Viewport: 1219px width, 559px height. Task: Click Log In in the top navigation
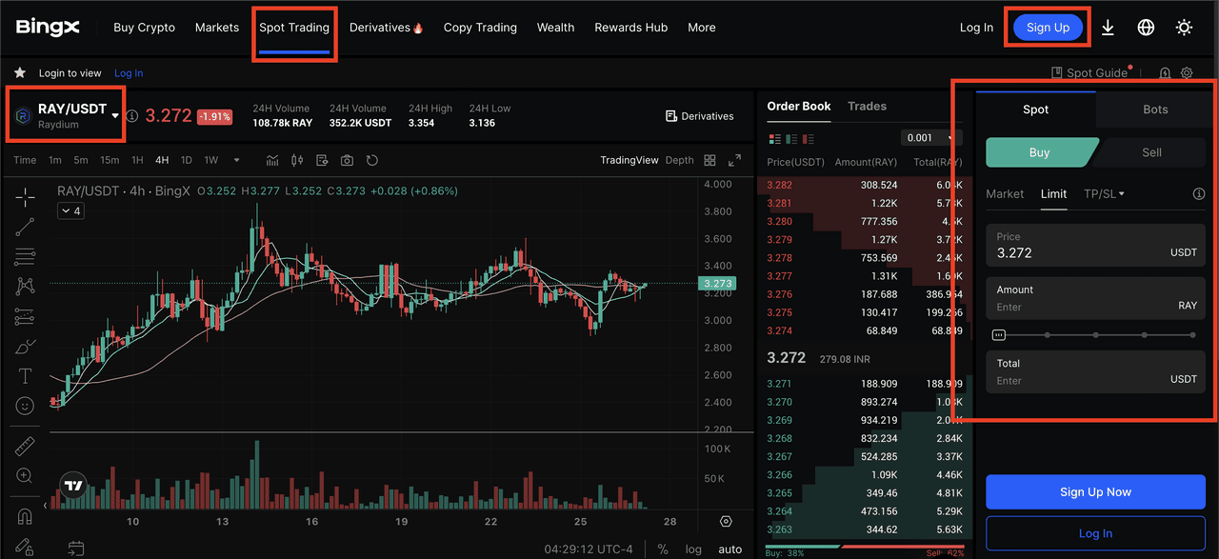coord(976,28)
